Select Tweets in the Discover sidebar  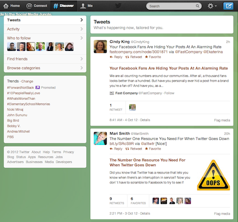45,20
